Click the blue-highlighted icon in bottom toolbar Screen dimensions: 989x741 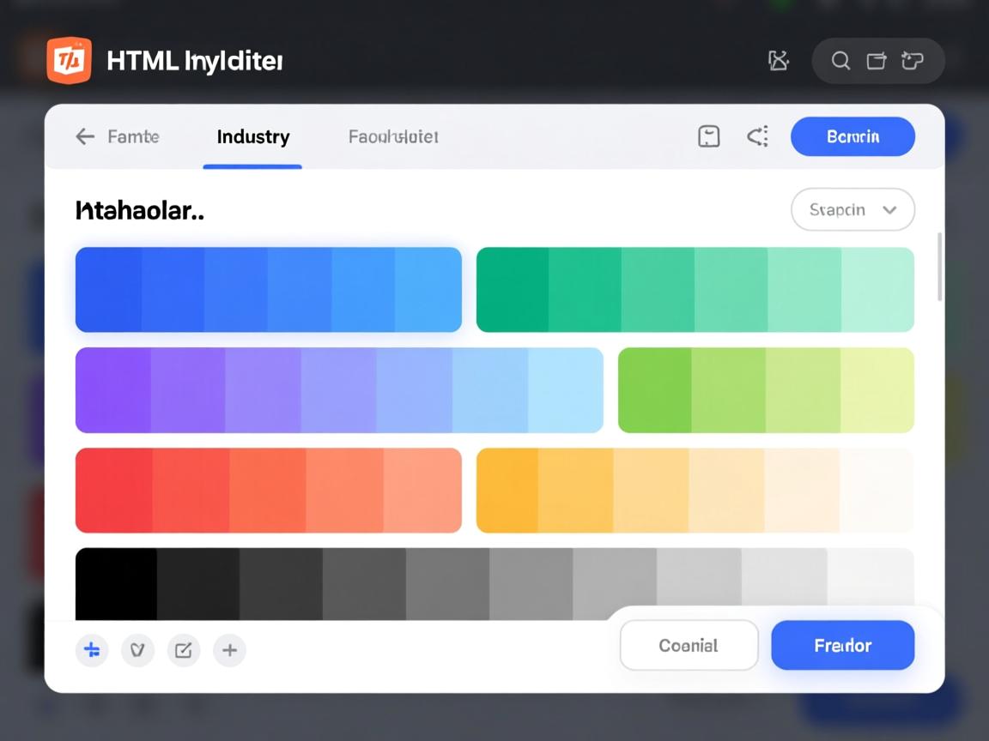pyautogui.click(x=92, y=650)
